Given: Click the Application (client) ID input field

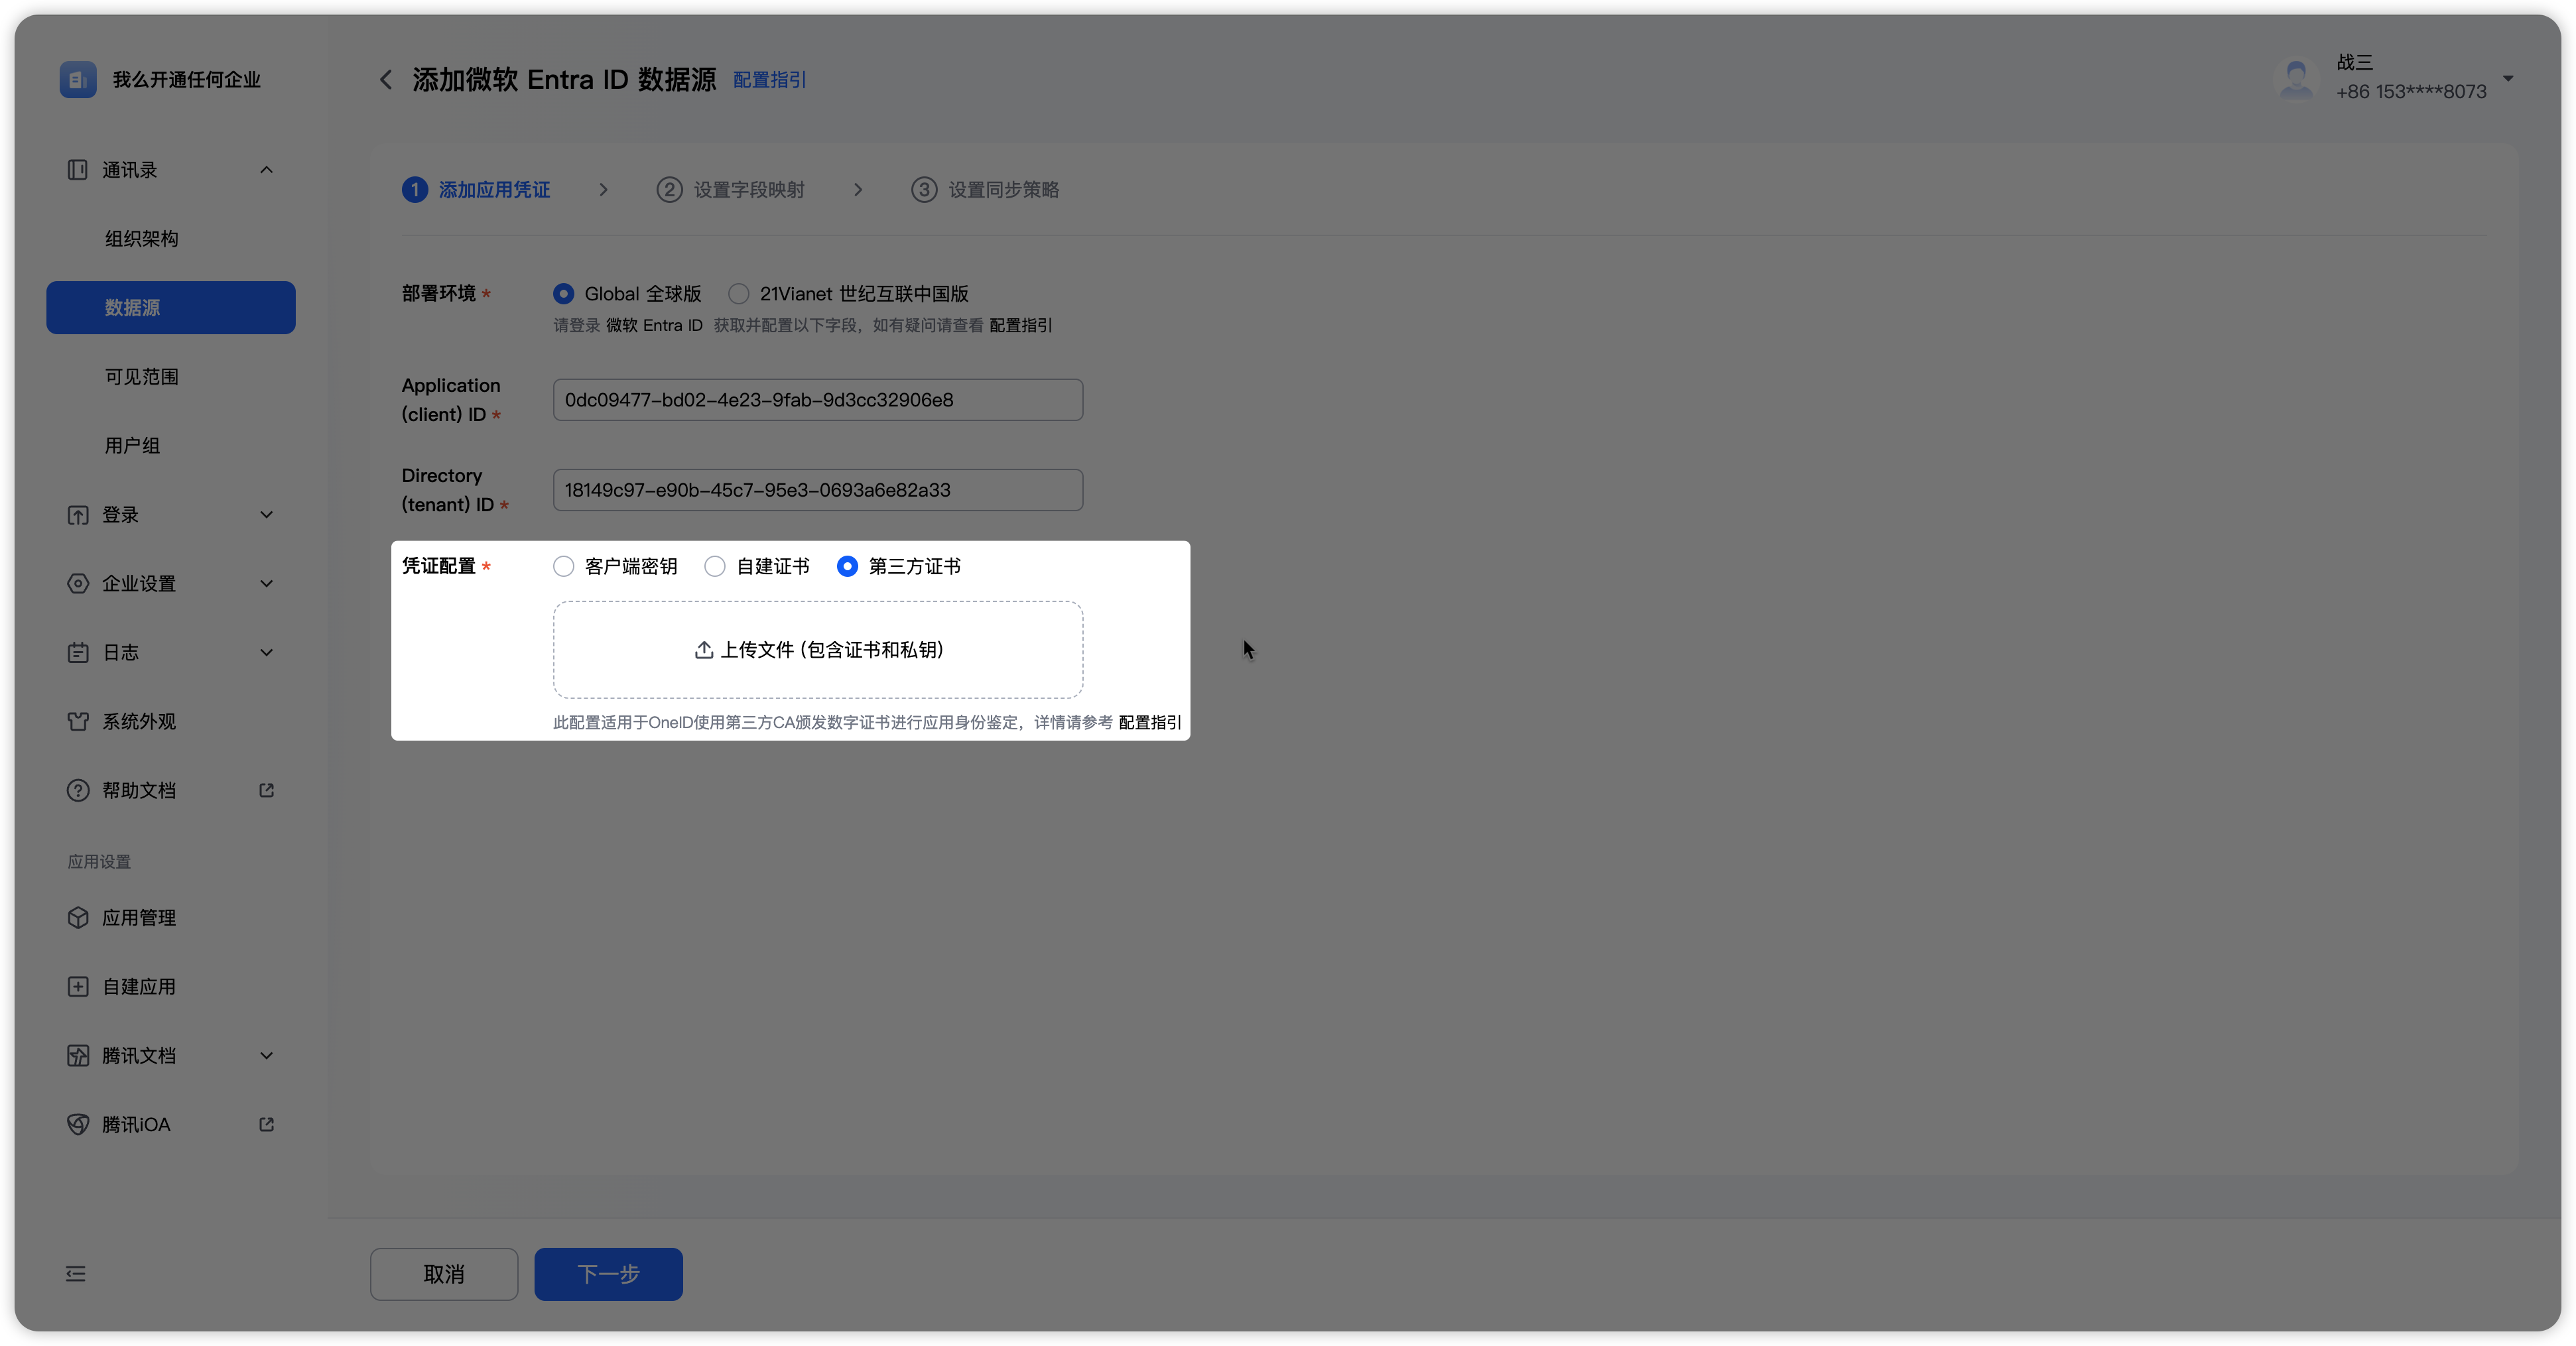Looking at the screenshot, I should tap(817, 400).
